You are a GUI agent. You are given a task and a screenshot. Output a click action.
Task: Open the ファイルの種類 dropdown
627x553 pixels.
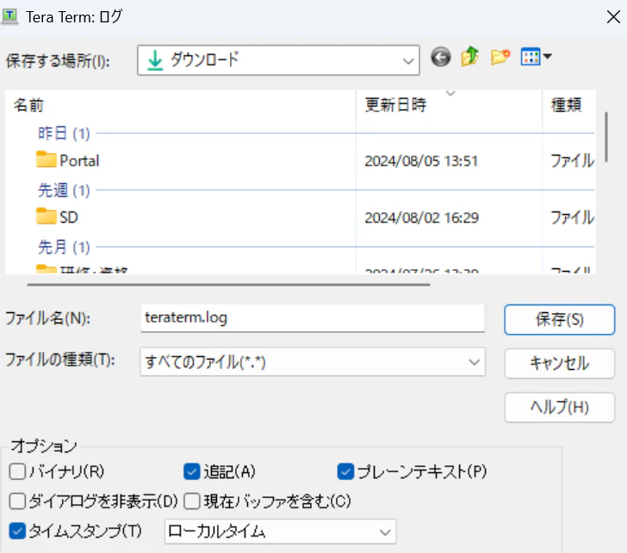313,362
